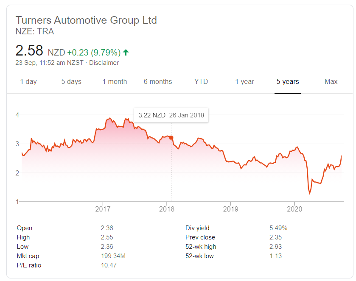Click the green up arrow icon
Image resolution: width=356 pixels, height=281 pixels.
[126, 53]
